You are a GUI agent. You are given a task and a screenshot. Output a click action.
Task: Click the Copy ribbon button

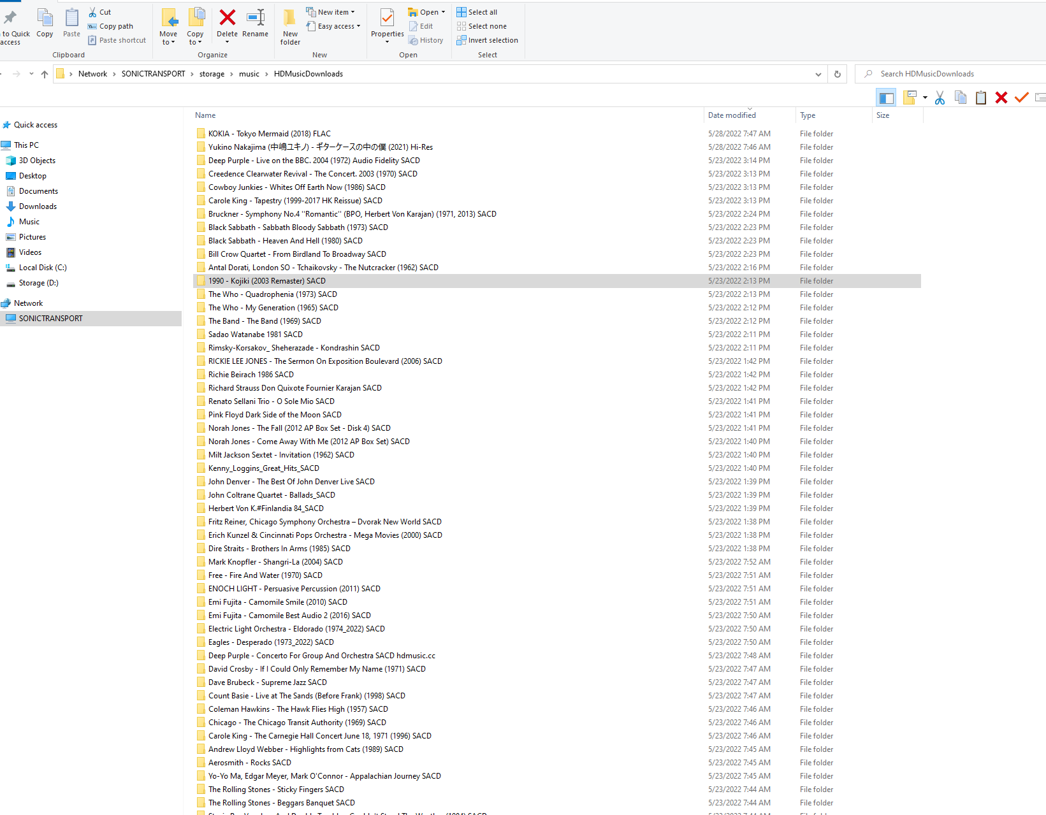click(x=45, y=24)
